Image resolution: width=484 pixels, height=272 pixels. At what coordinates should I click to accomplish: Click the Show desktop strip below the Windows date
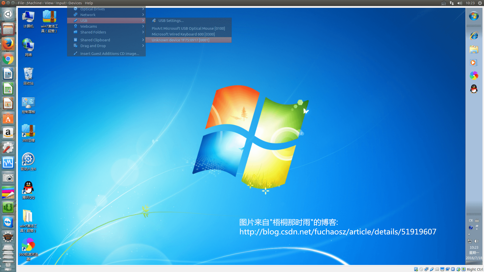click(474, 263)
